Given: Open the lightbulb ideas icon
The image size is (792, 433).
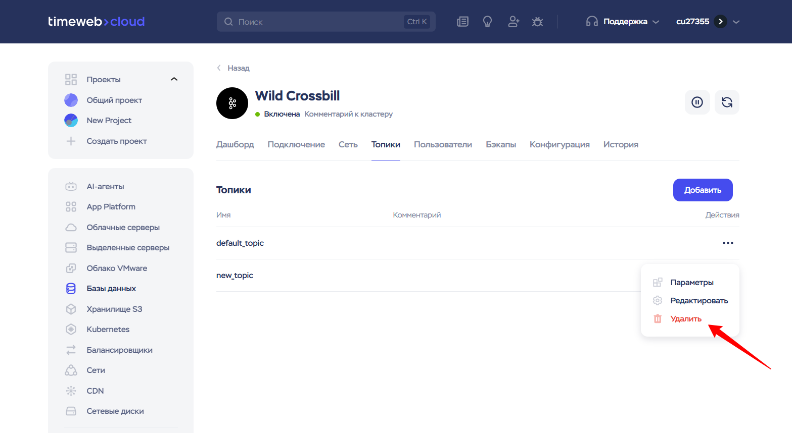Looking at the screenshot, I should (x=487, y=22).
